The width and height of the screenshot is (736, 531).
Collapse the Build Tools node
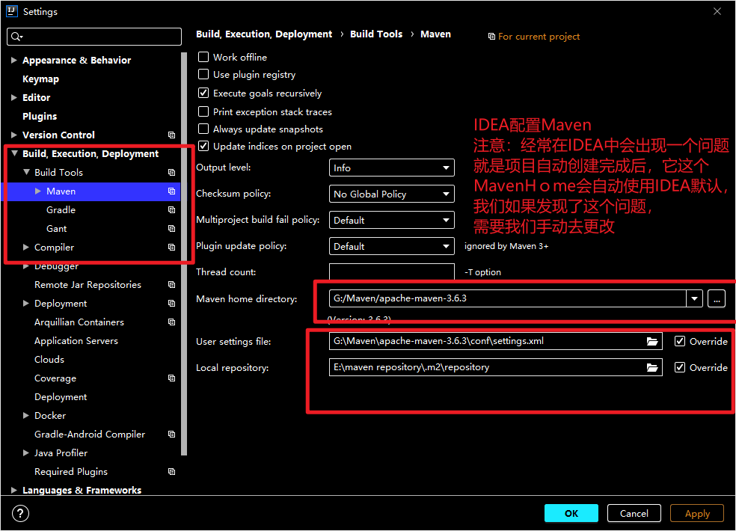point(26,172)
